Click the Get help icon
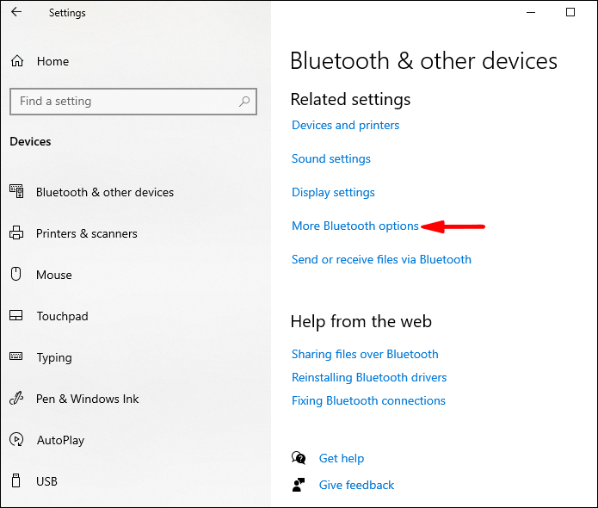598x508 pixels. tap(299, 458)
